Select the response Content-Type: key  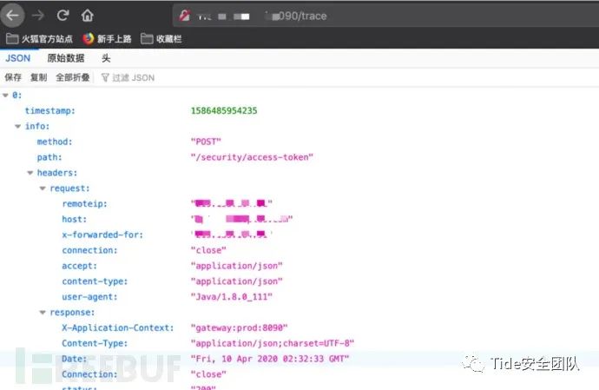click(95, 343)
